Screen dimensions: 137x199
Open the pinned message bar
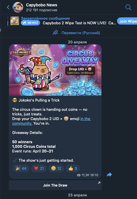pyautogui.click(x=62, y=21)
